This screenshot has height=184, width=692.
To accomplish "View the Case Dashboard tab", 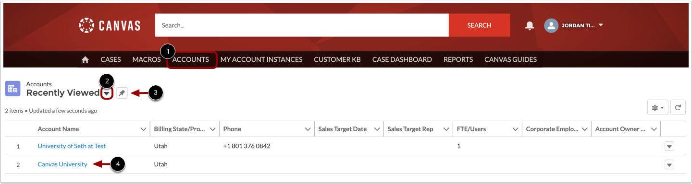I will (402, 60).
